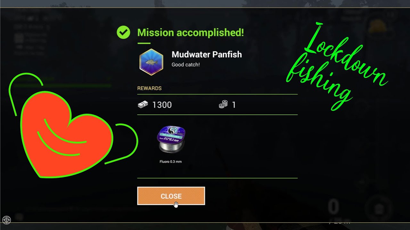Click the 1300 money reward amount
The height and width of the screenshot is (230, 410).
162,105
